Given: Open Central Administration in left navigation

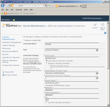Looking at the screenshot, I should [x=9, y=38].
